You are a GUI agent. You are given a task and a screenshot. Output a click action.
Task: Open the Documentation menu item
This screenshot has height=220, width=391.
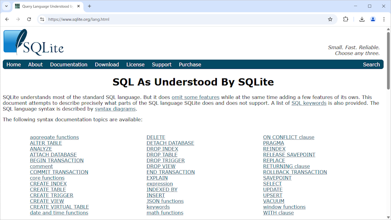(69, 64)
